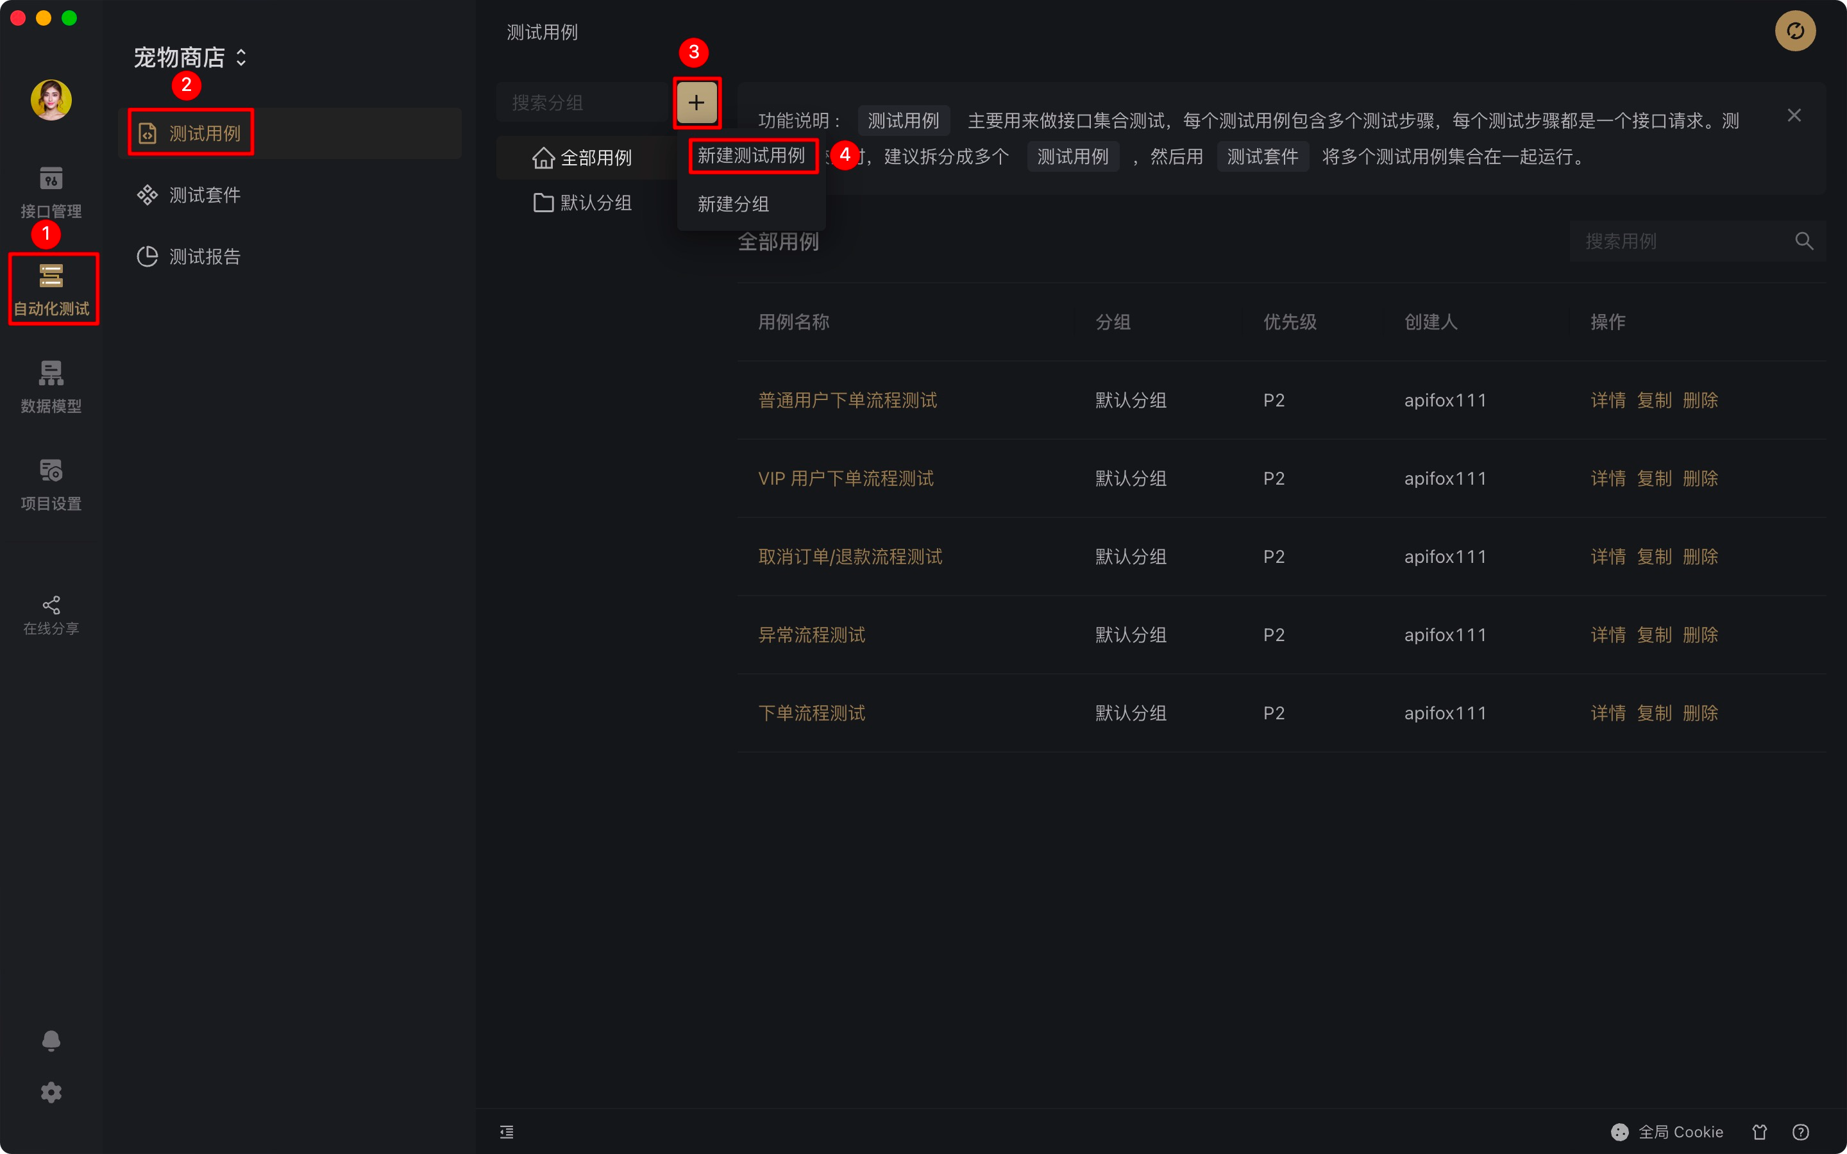Open settings gear in sidebar
The height and width of the screenshot is (1154, 1847).
click(51, 1092)
